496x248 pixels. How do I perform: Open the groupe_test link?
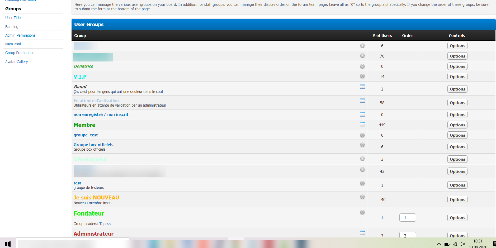pyautogui.click(x=86, y=135)
